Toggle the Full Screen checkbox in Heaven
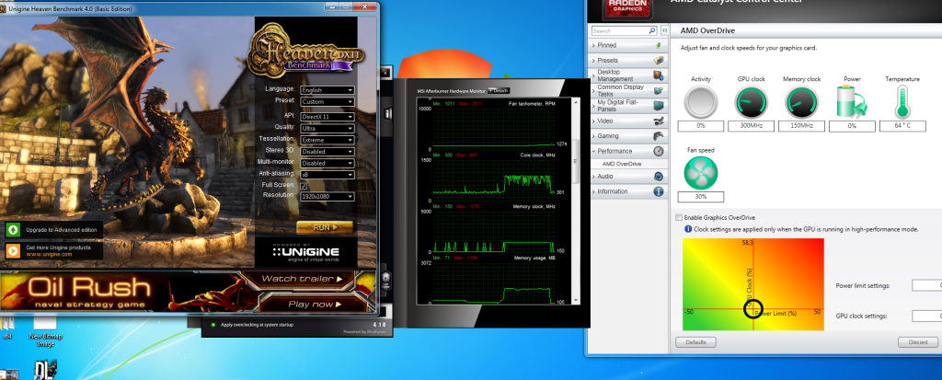 [304, 185]
